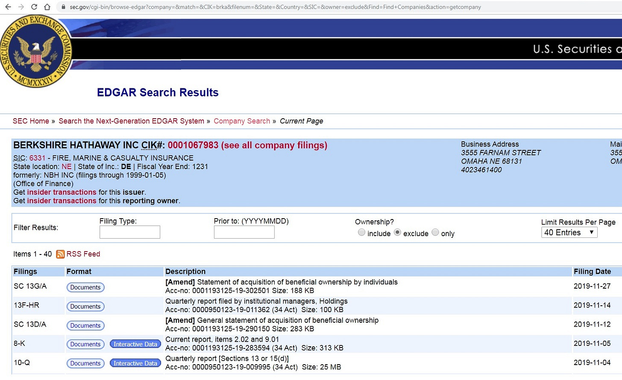Open the orange RSS feed icon
The height and width of the screenshot is (380, 622).
pyautogui.click(x=60, y=254)
